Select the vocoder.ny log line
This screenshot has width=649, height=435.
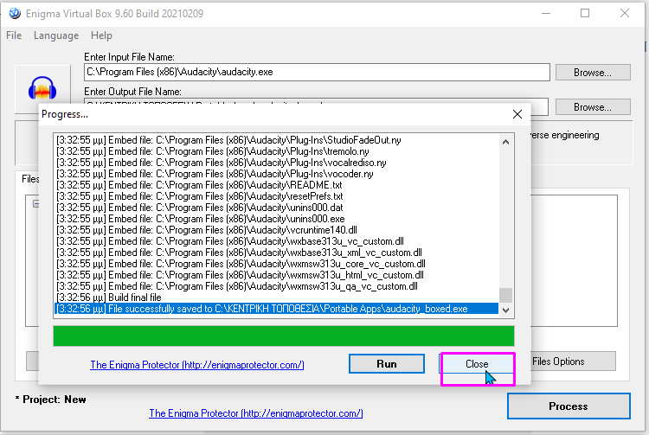click(277, 174)
